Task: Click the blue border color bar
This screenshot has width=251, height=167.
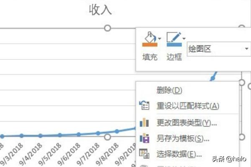Action: coord(174,45)
